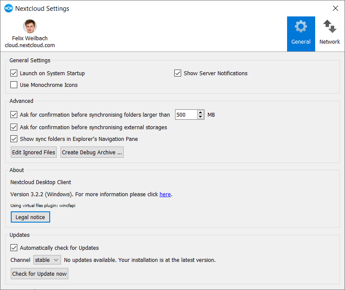Click the General gear icon
Image resolution: width=345 pixels, height=290 pixels.
click(301, 28)
